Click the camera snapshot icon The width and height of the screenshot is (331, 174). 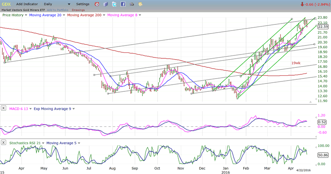[132, 4]
